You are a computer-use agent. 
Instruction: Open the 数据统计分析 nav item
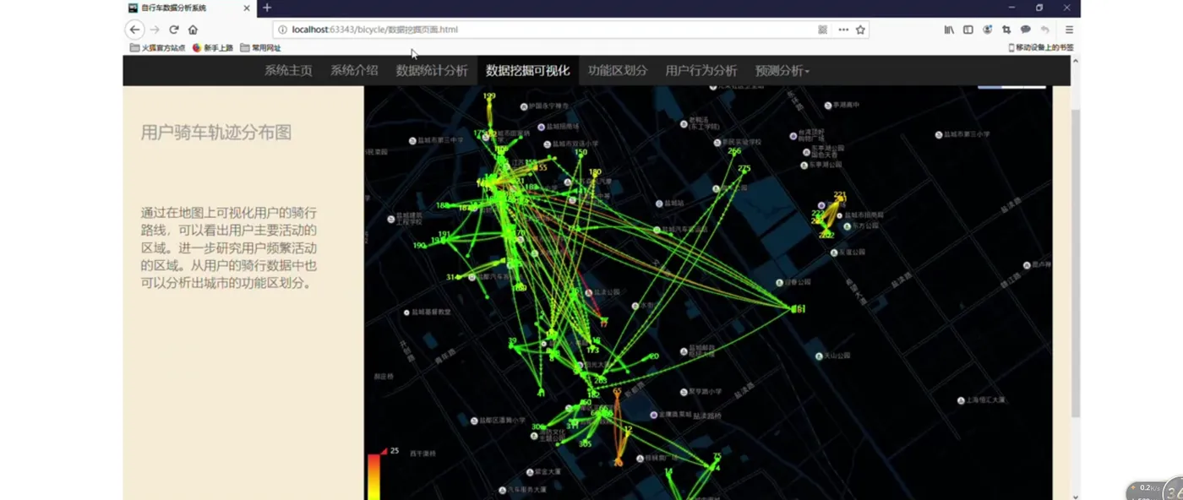[432, 71]
